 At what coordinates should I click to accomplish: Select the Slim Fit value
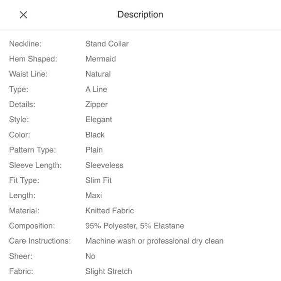point(98,180)
